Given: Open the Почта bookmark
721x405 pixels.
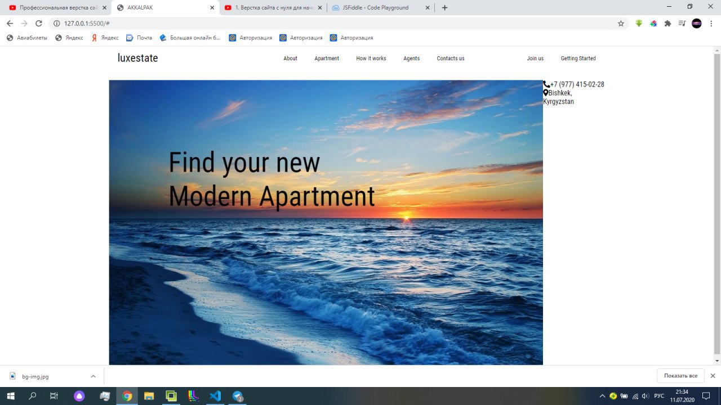Looking at the screenshot, I should [139, 38].
